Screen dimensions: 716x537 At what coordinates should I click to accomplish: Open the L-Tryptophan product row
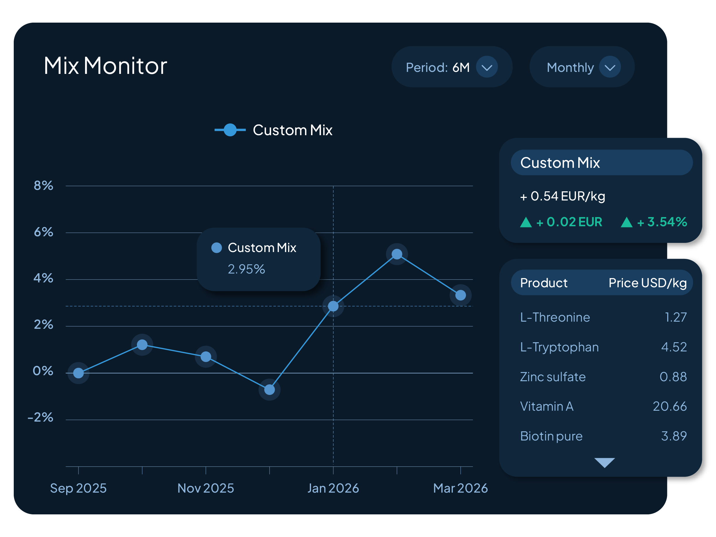pos(559,347)
